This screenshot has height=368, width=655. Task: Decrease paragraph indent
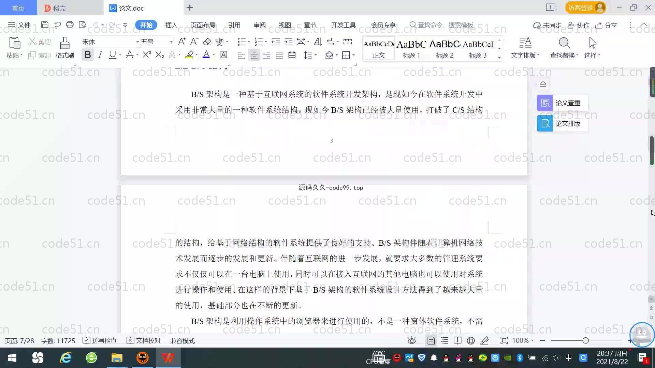pyautogui.click(x=276, y=42)
